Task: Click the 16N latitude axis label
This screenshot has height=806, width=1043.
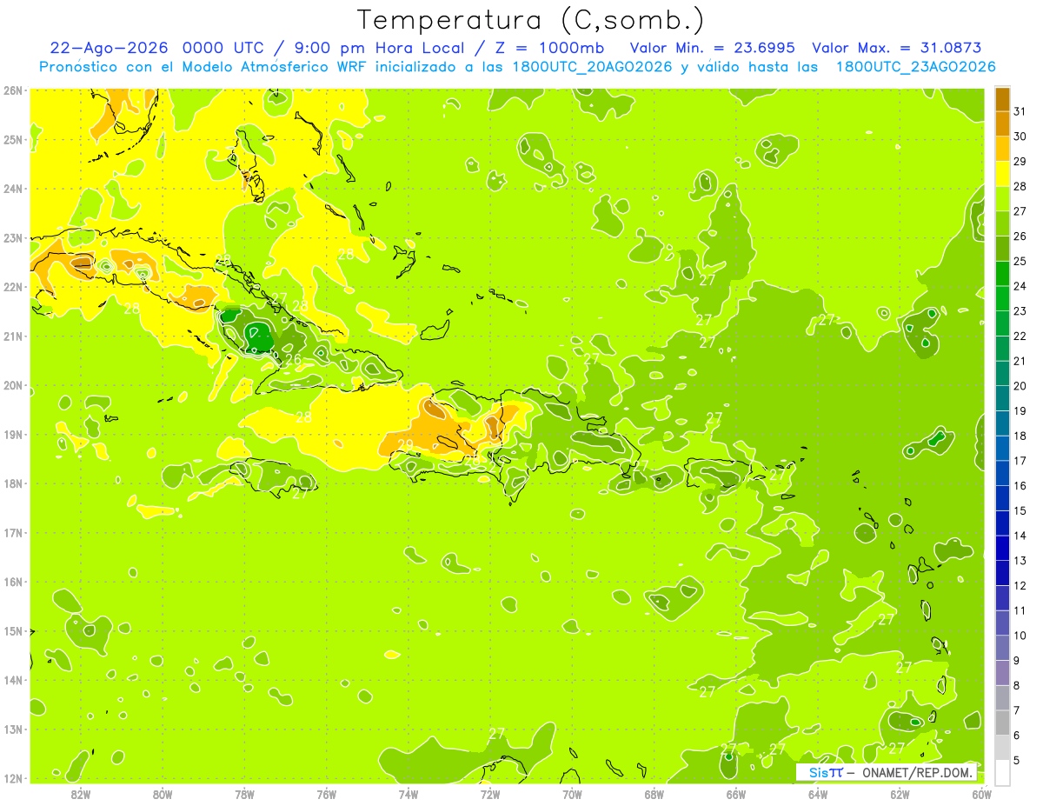Action: tap(13, 582)
